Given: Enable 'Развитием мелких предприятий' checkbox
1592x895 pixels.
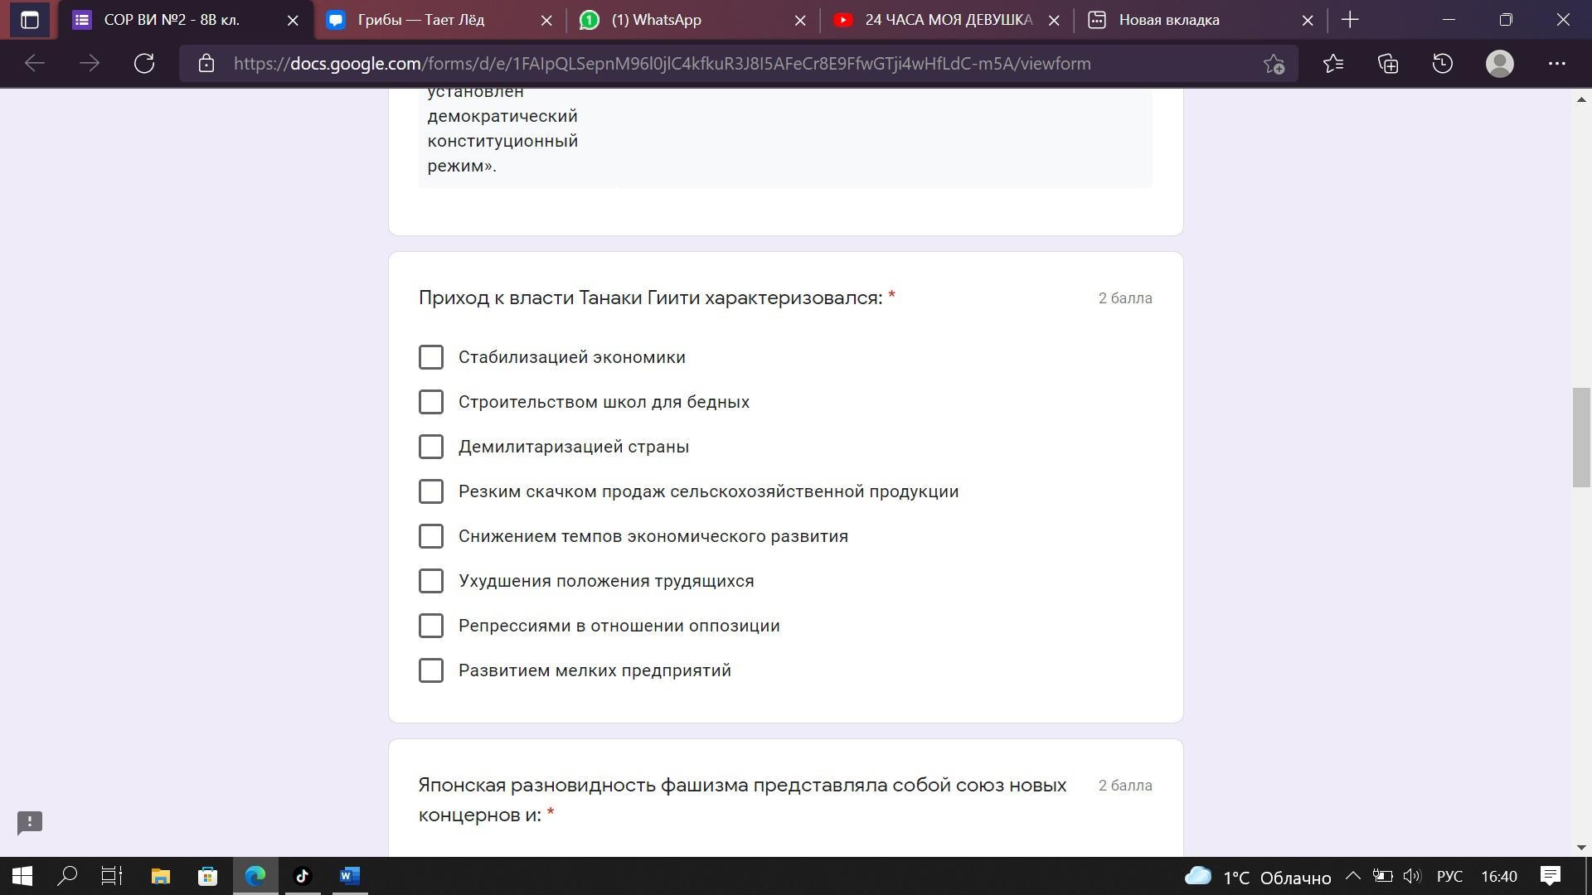Looking at the screenshot, I should (431, 670).
